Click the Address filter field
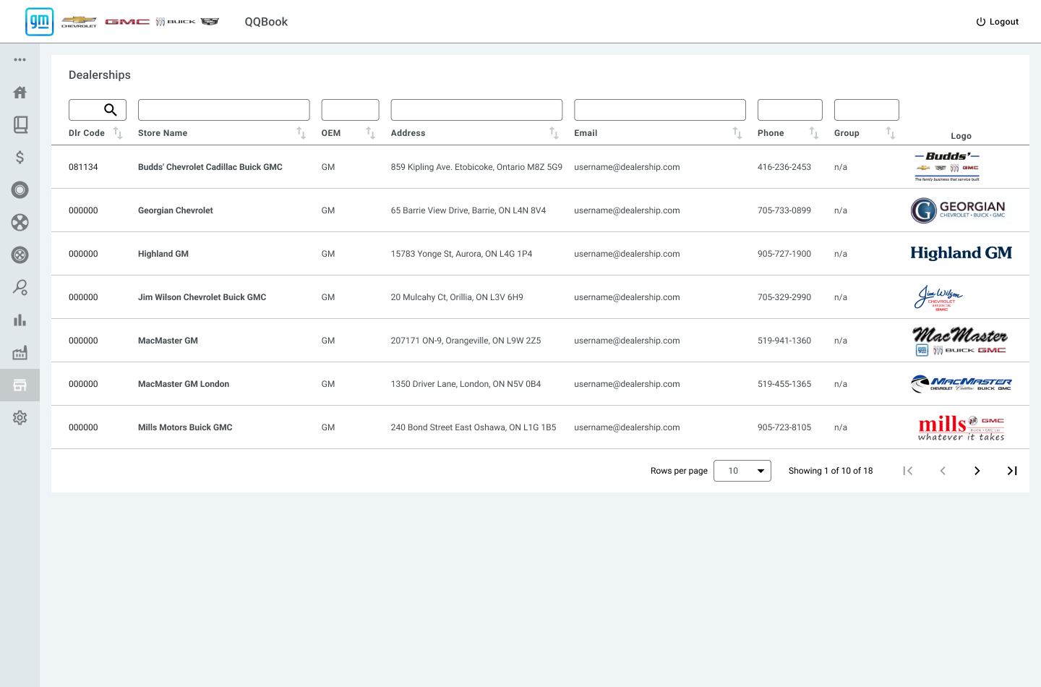 click(476, 110)
